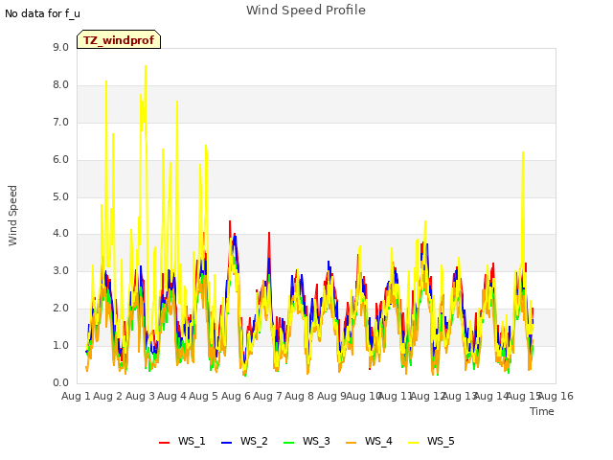
Task: Click the red WS_1 legend swatch
Action: 164,443
